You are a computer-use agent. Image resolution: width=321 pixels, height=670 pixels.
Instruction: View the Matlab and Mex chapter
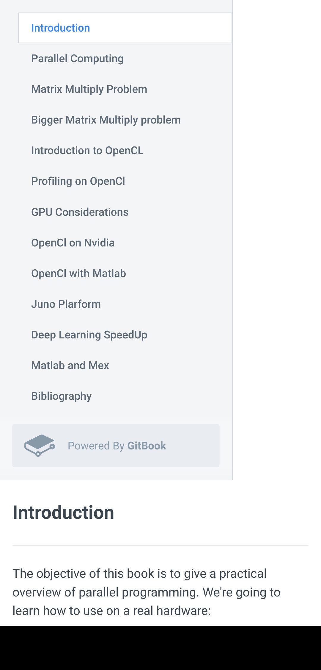70,365
